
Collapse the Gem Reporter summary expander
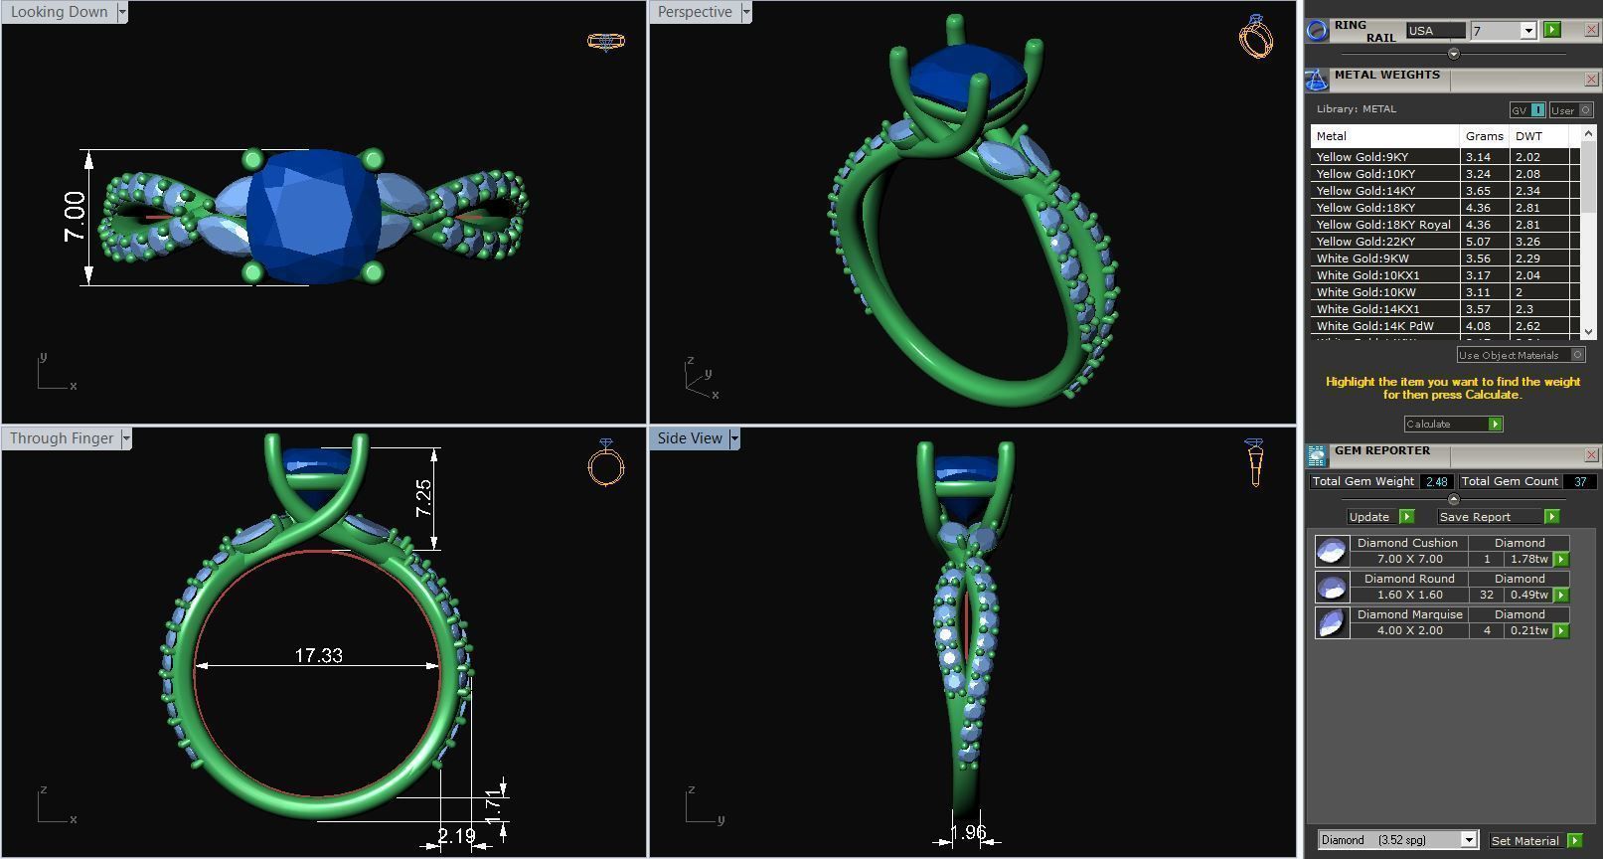tap(1454, 499)
